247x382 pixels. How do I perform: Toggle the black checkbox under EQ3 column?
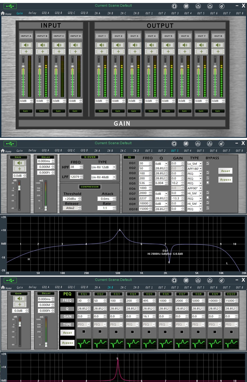click(x=117, y=332)
